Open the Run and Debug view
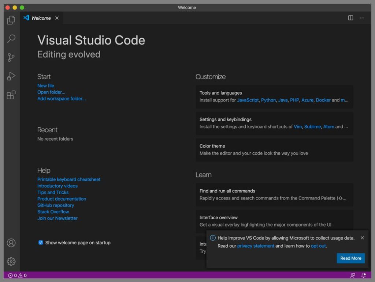 [11, 76]
